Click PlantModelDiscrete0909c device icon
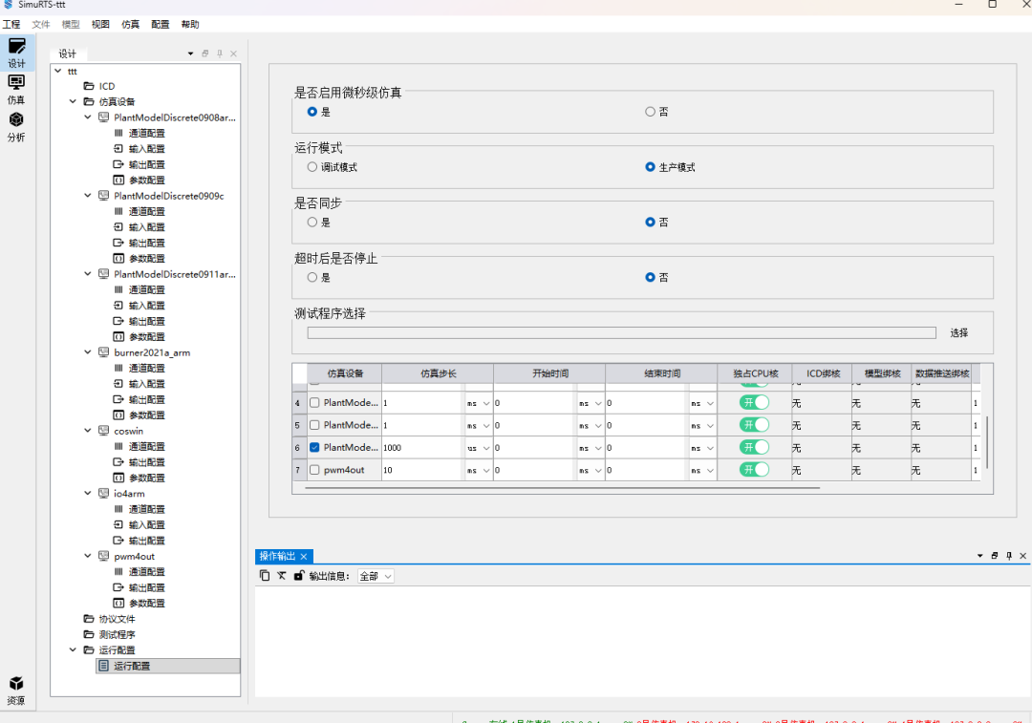Screen dimensions: 1032x723 tap(103, 196)
